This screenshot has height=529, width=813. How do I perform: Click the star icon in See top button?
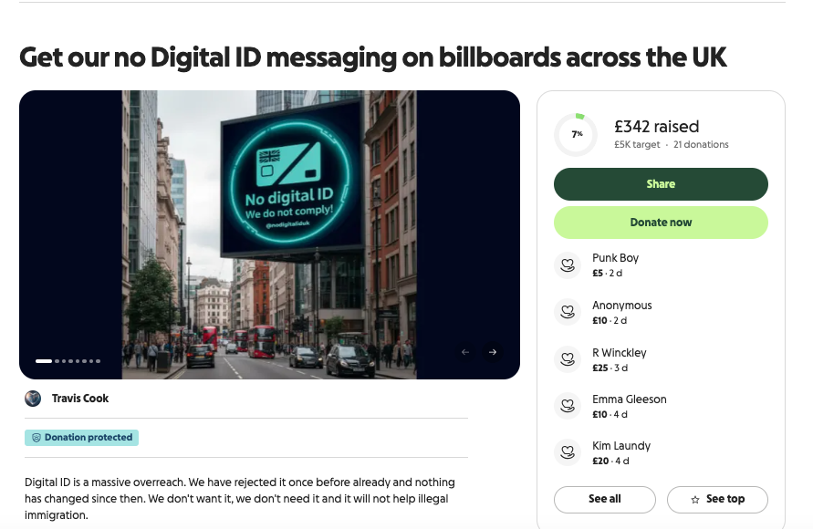tap(695, 500)
